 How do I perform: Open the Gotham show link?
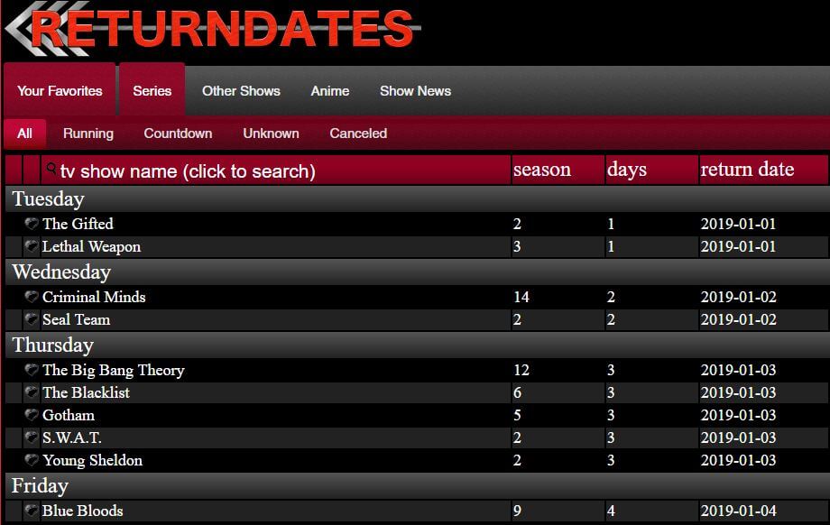[x=69, y=416]
